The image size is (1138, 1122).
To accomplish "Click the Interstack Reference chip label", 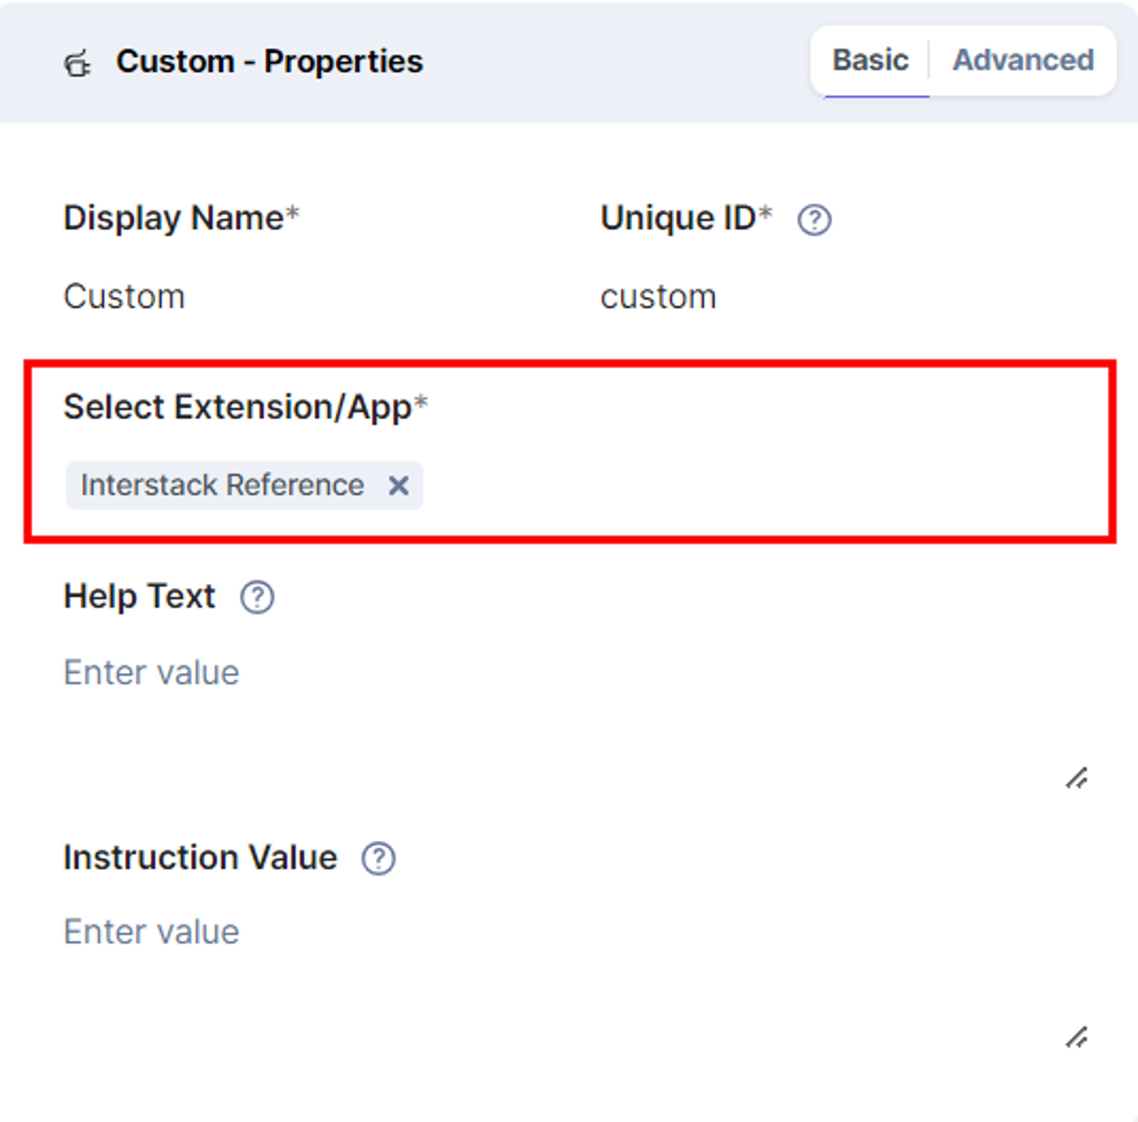I will (223, 485).
